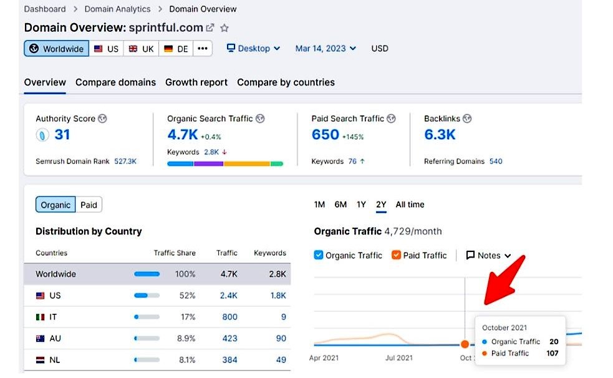
Task: Open IT traffic value 800
Action: click(230, 317)
